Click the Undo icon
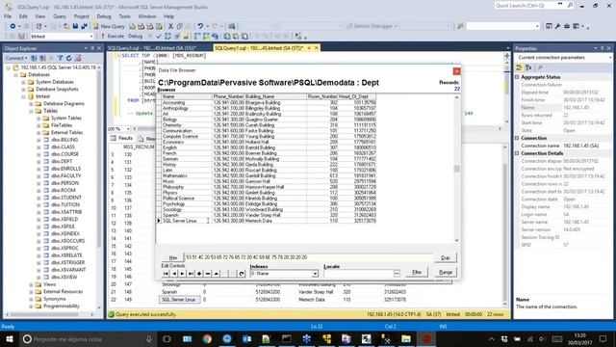This screenshot has width=616, height=347. click(x=200, y=26)
